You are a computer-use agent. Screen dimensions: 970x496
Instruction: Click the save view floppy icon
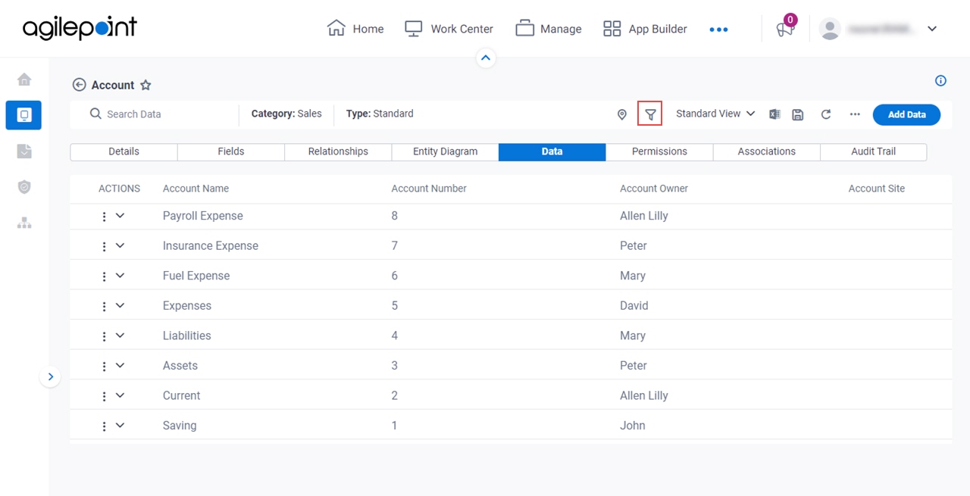(x=797, y=114)
